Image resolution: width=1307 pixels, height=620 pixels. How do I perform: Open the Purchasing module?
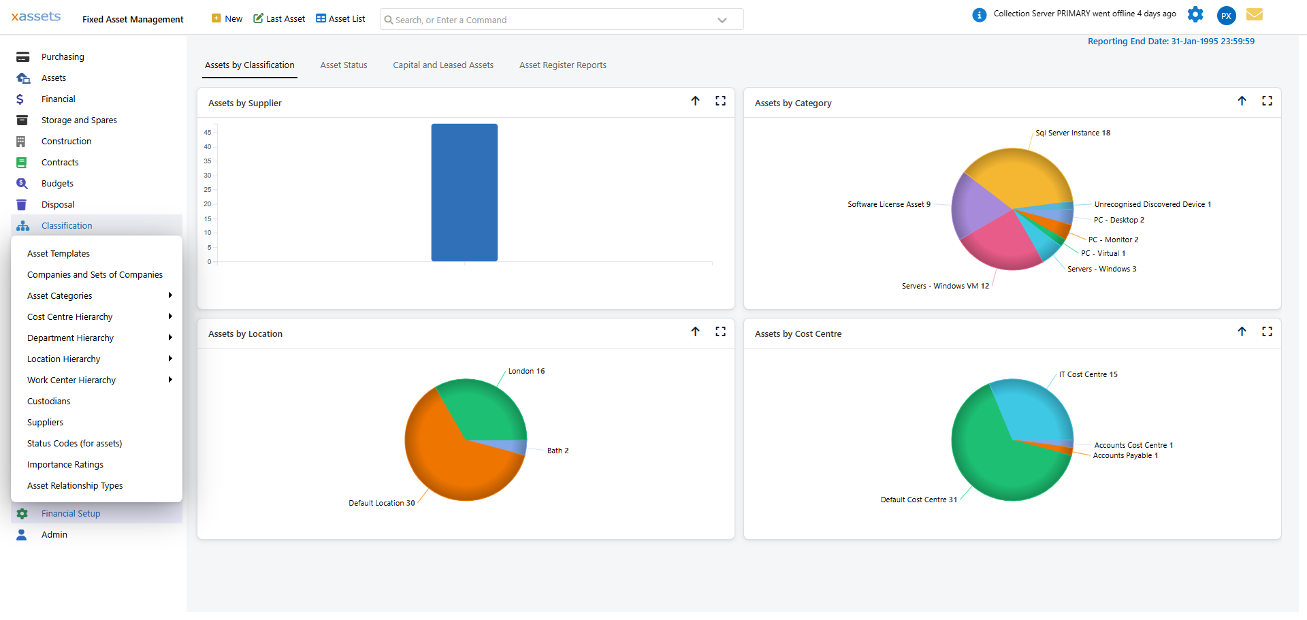coord(63,56)
